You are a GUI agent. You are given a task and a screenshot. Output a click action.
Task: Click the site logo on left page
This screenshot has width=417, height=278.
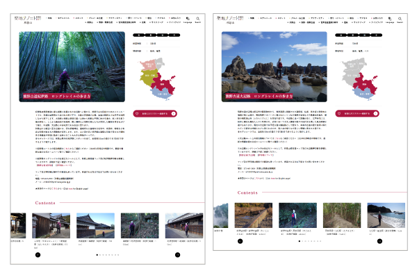pyautogui.click(x=31, y=18)
